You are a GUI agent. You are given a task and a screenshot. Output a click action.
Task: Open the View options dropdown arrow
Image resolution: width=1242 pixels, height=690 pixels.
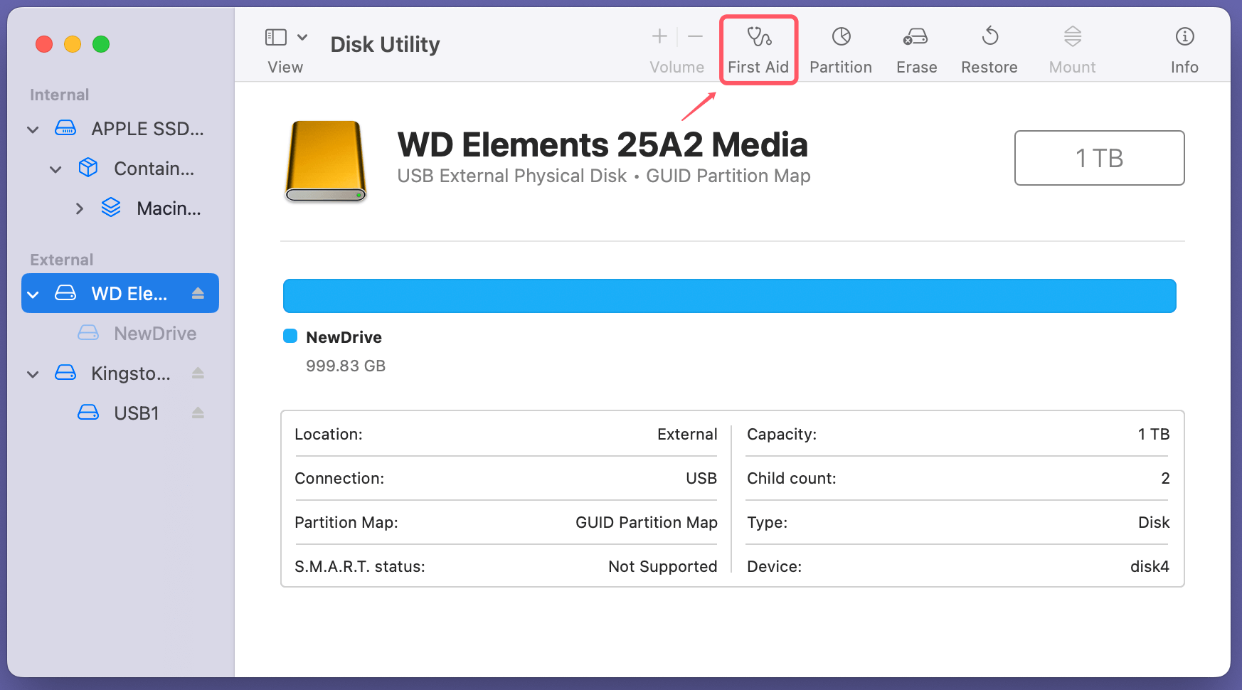[303, 36]
